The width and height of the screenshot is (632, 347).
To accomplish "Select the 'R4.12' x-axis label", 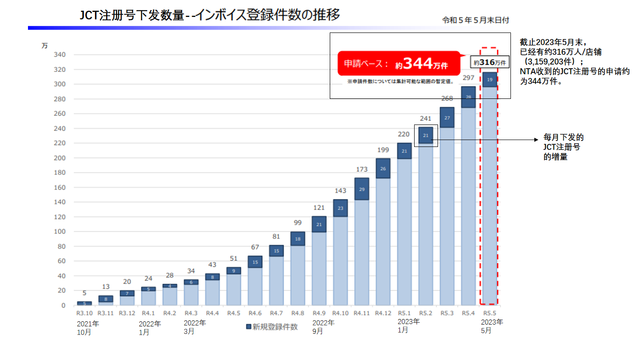I will pos(383,314).
